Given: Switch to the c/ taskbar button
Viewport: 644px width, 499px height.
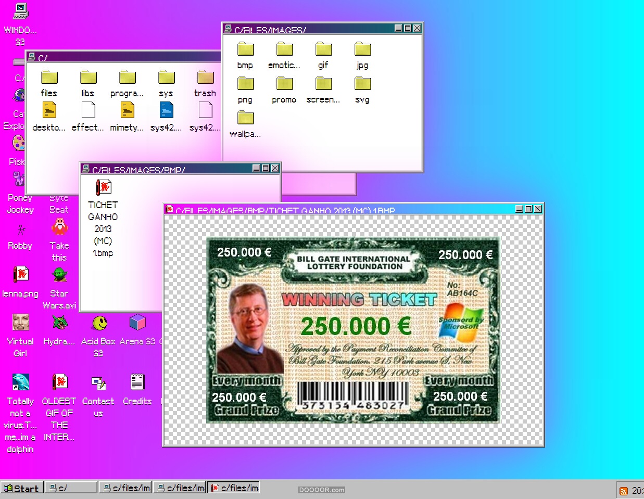Looking at the screenshot, I should pos(71,488).
